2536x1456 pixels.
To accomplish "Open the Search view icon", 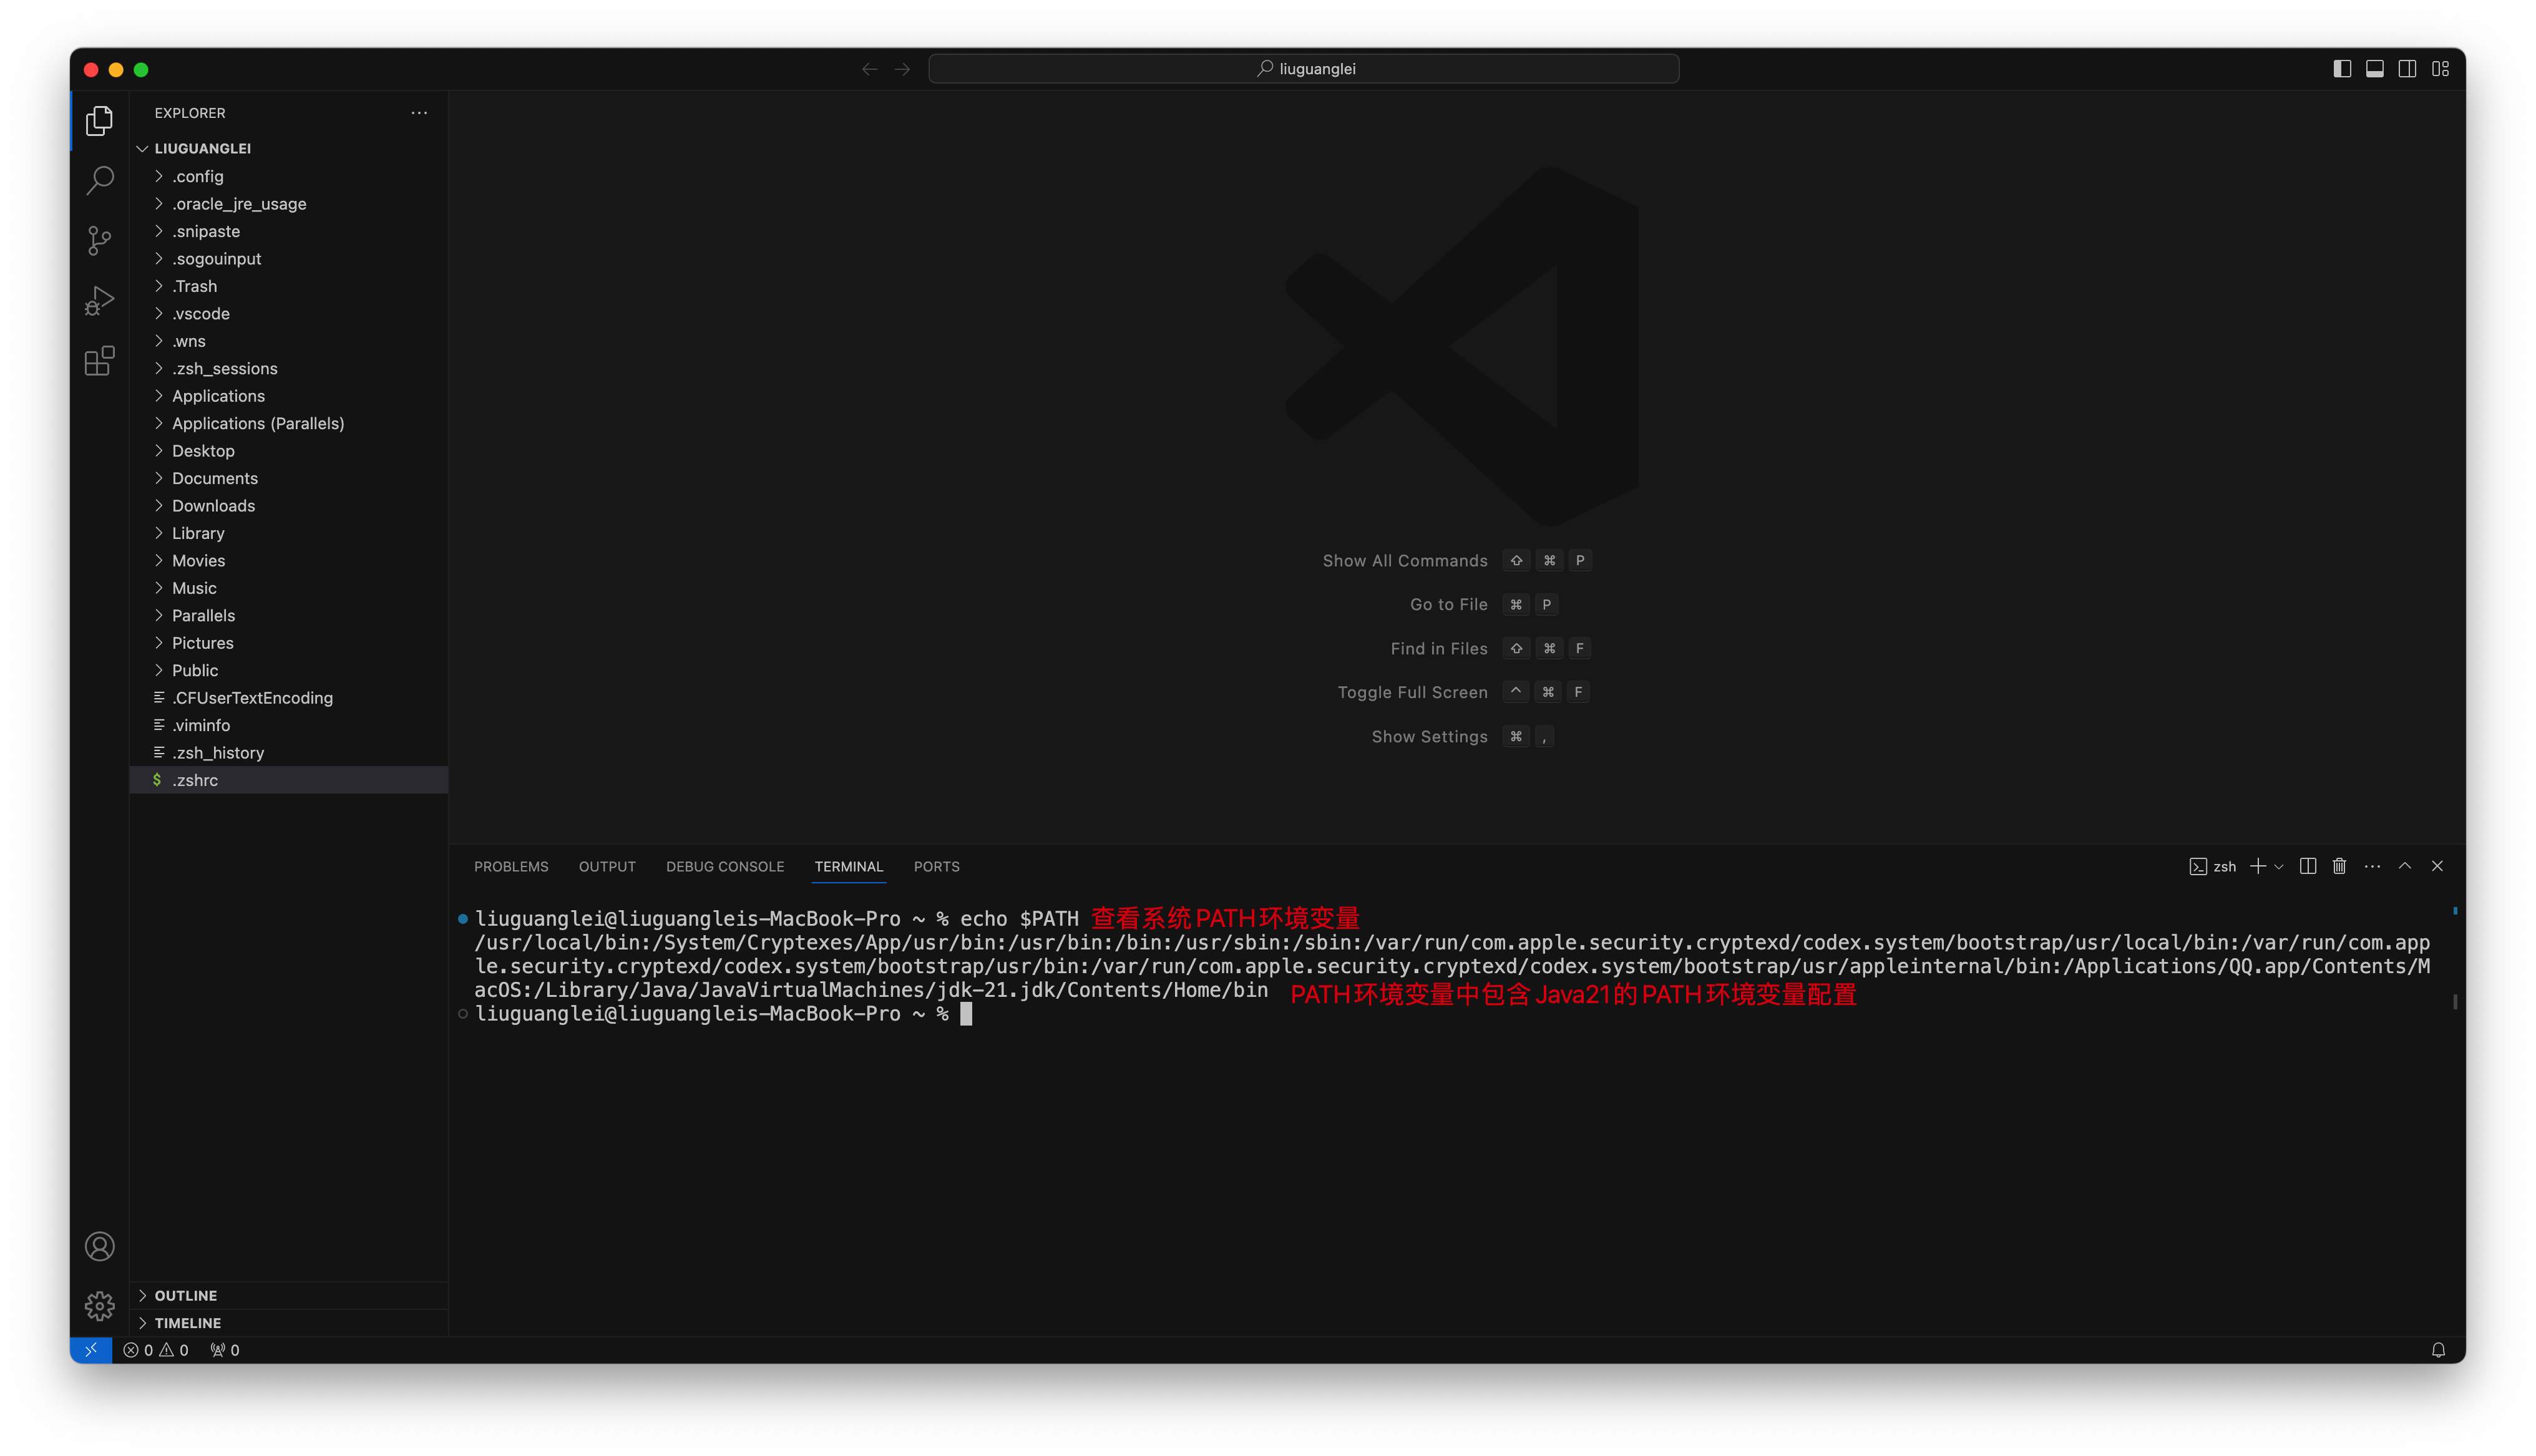I will click(99, 180).
